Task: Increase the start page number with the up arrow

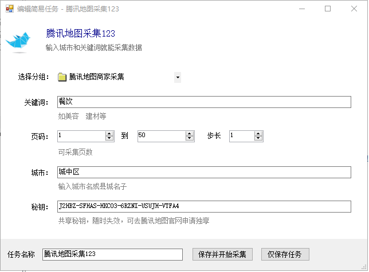Action: tap(109, 134)
